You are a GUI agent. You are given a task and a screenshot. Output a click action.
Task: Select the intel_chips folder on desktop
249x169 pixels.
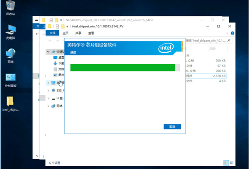click(x=10, y=103)
